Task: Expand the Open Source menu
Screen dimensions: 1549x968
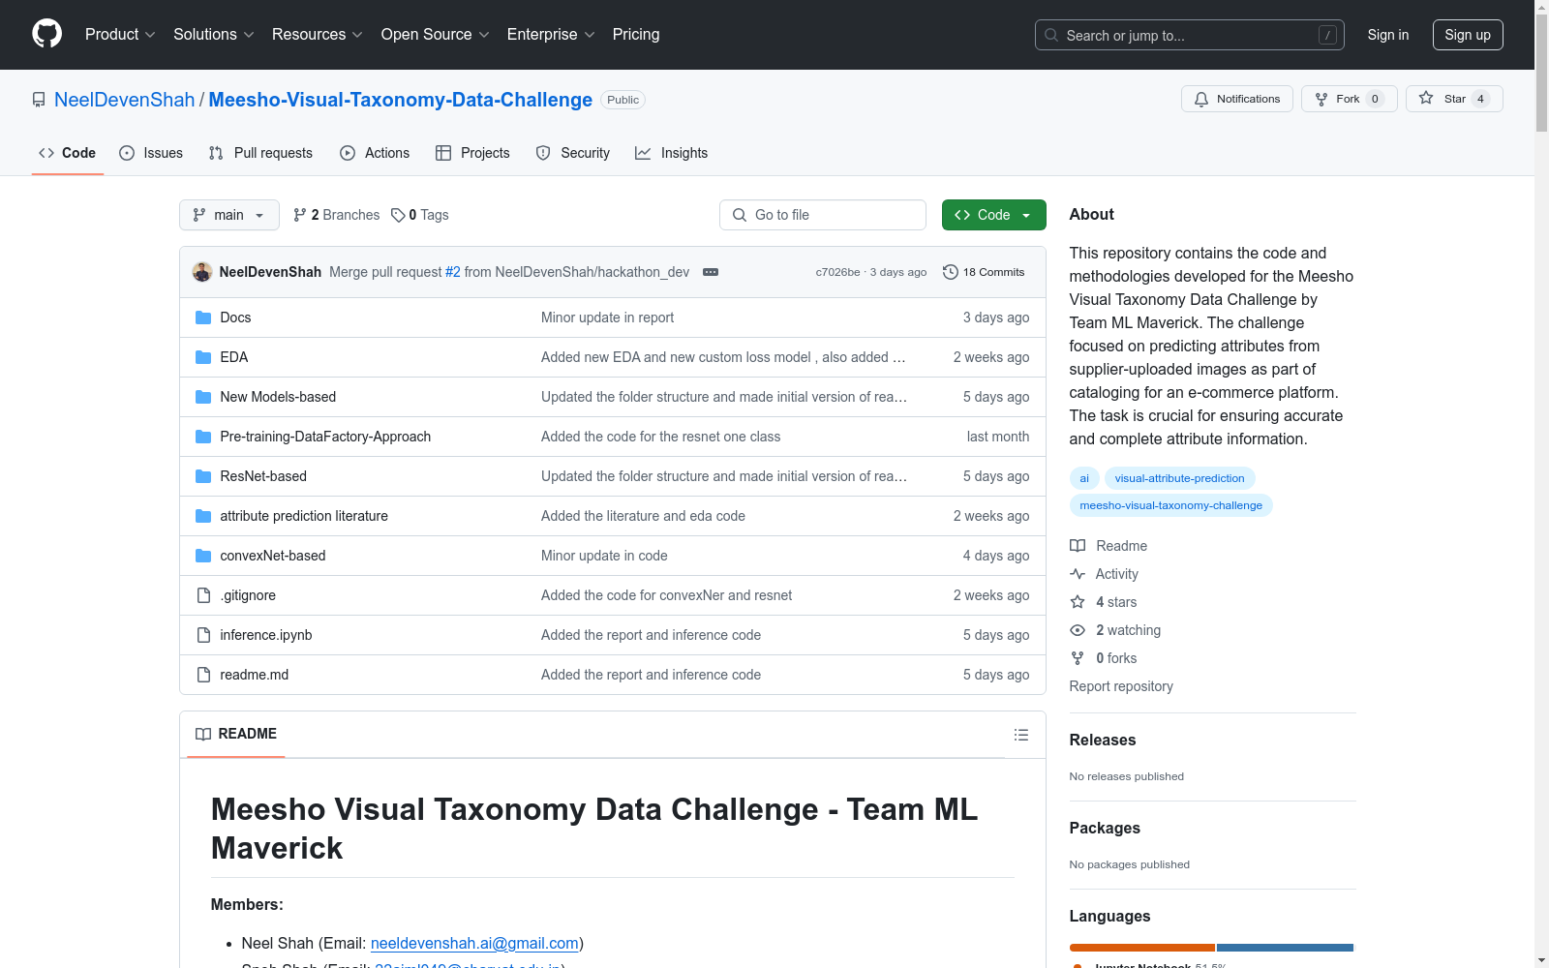Action: [x=436, y=35]
